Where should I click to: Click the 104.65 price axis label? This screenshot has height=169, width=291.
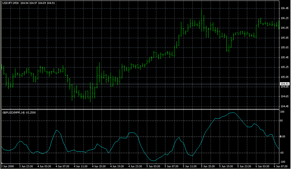(x=285, y=96)
